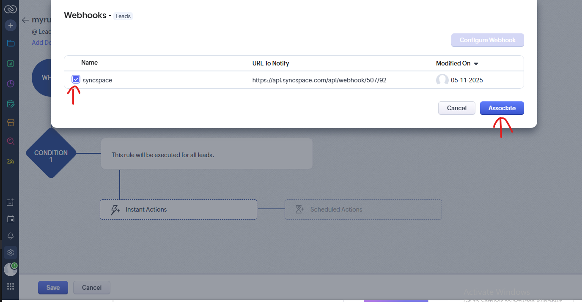
Task: Open the notifications bell icon
Action: click(x=11, y=236)
